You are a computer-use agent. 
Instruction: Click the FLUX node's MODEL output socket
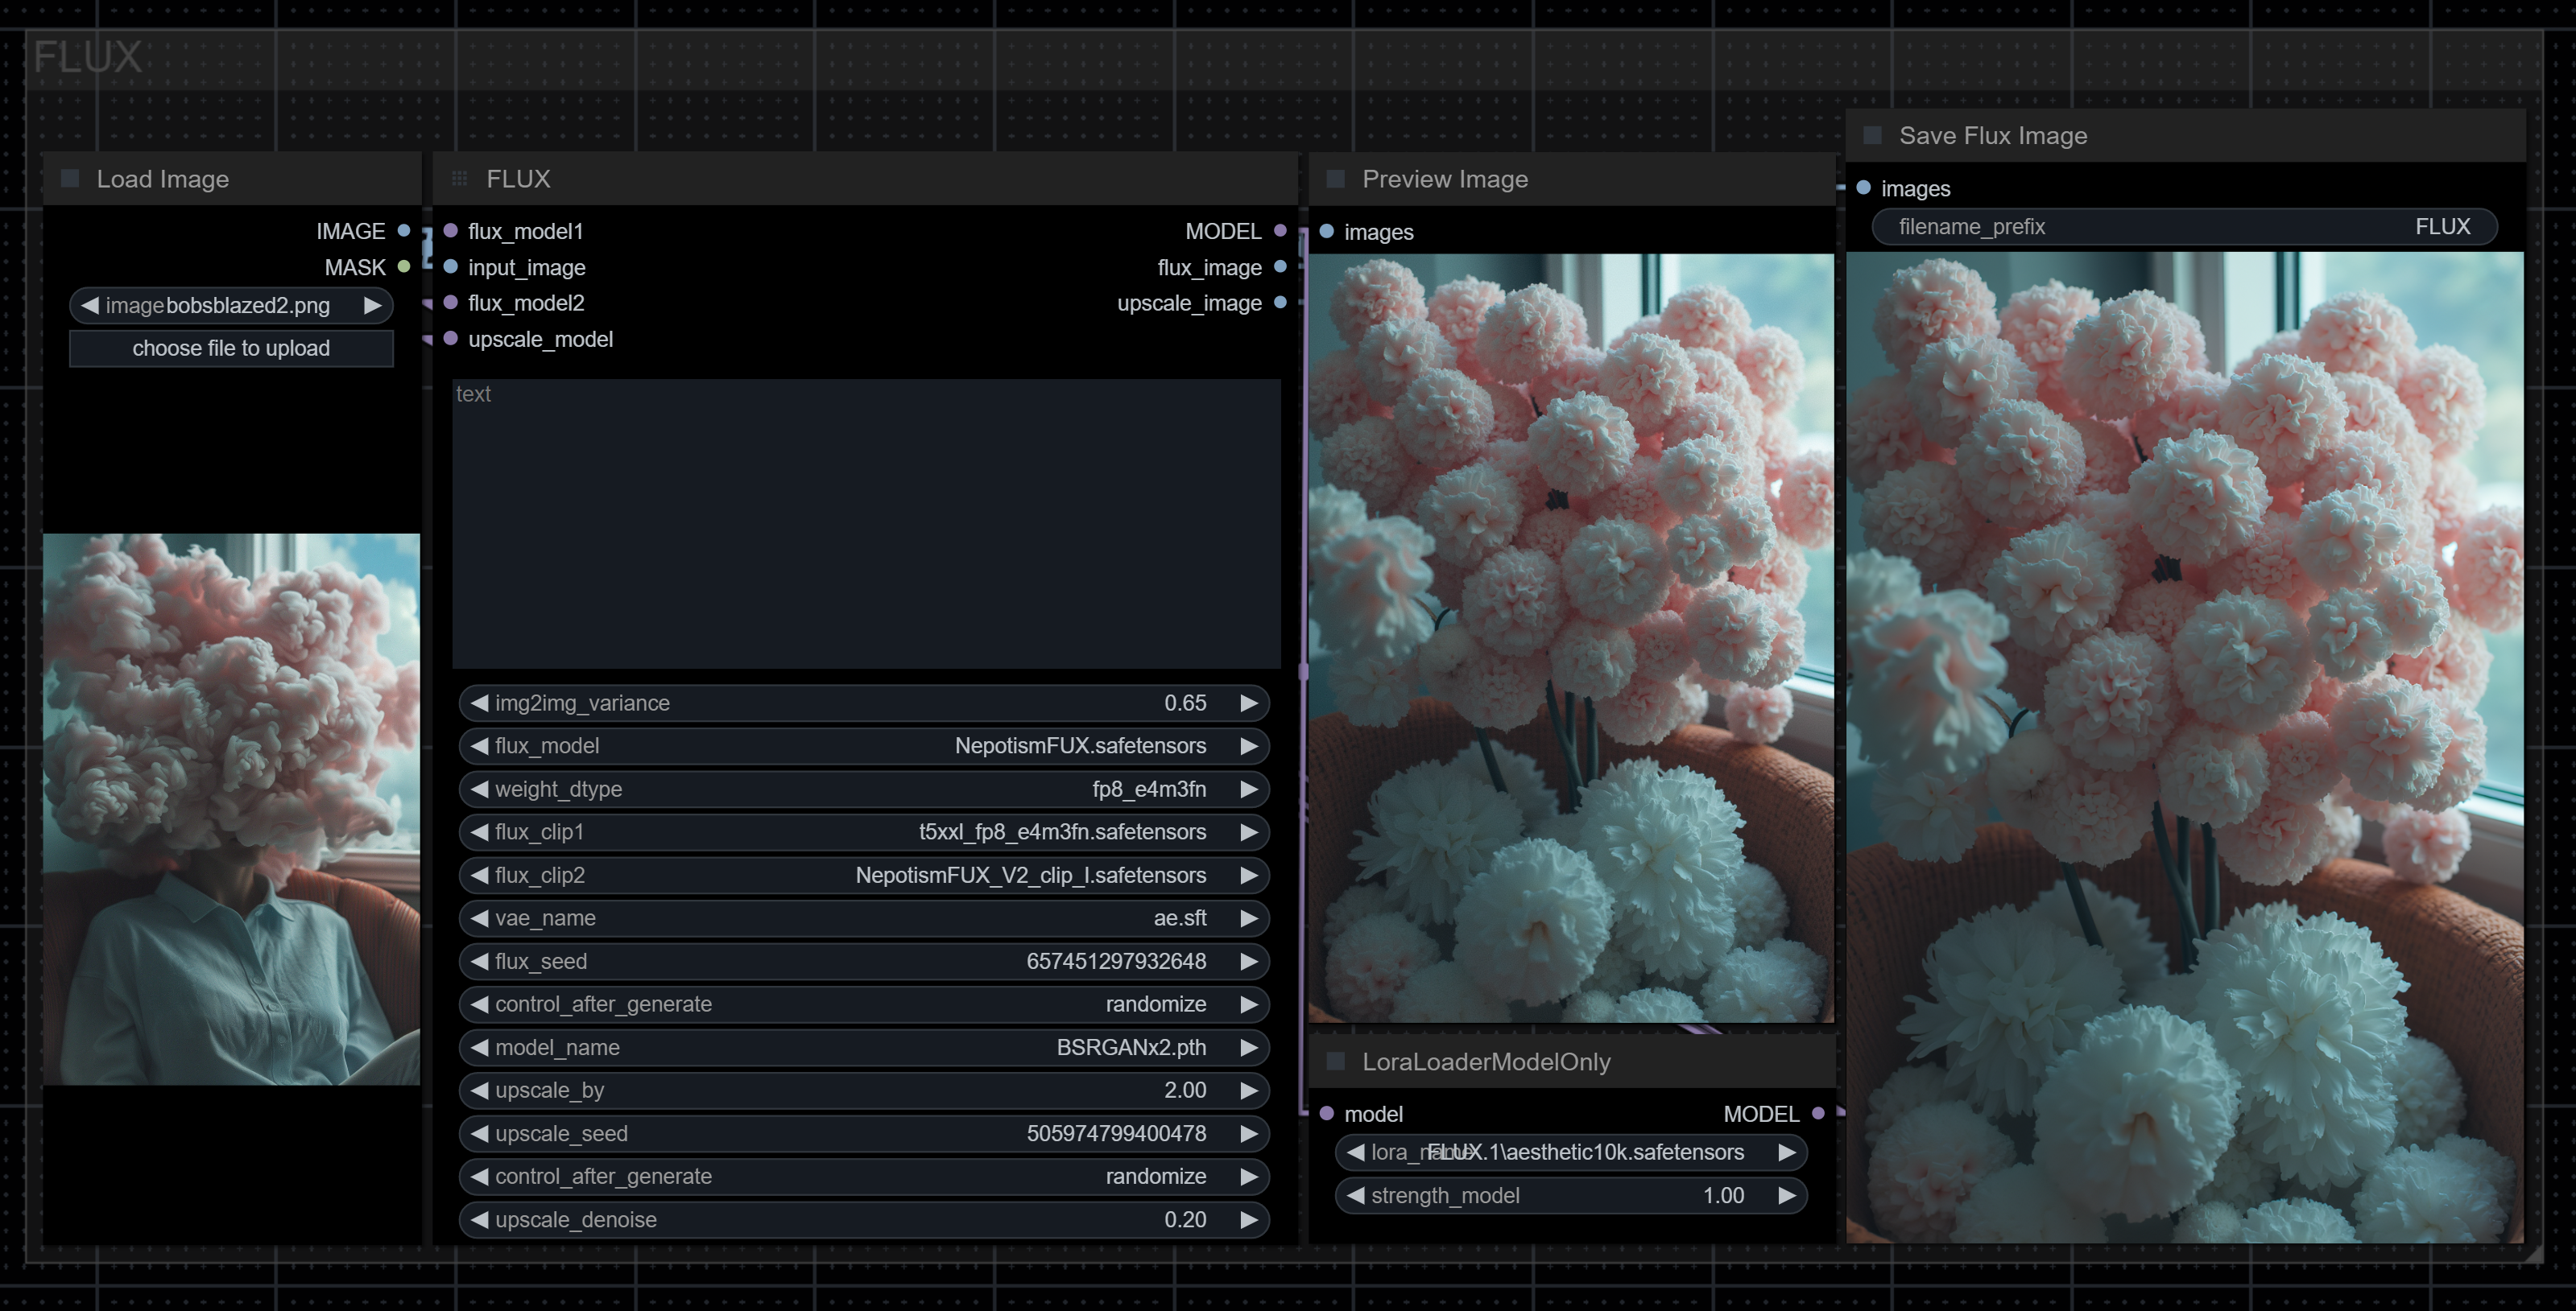click(x=1280, y=231)
